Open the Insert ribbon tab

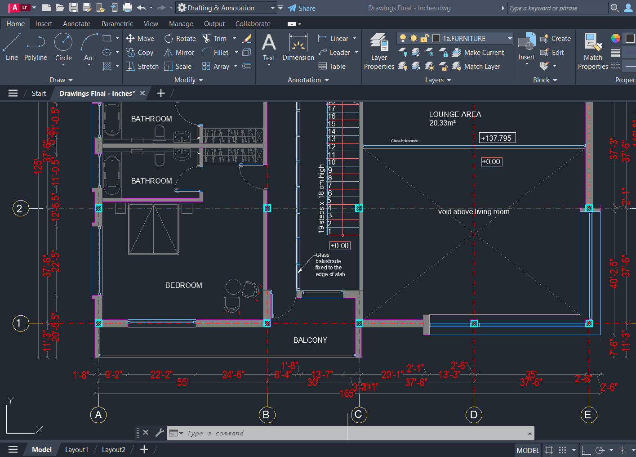pyautogui.click(x=44, y=24)
